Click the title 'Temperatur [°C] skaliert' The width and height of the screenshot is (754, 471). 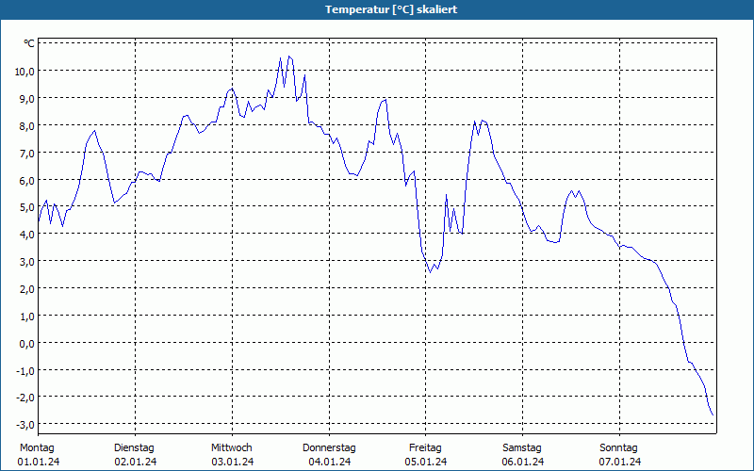[x=391, y=9]
